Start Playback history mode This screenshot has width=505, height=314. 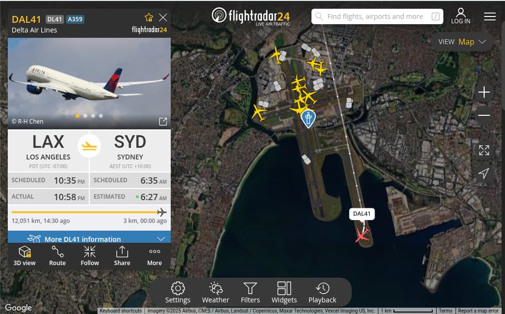(x=323, y=293)
